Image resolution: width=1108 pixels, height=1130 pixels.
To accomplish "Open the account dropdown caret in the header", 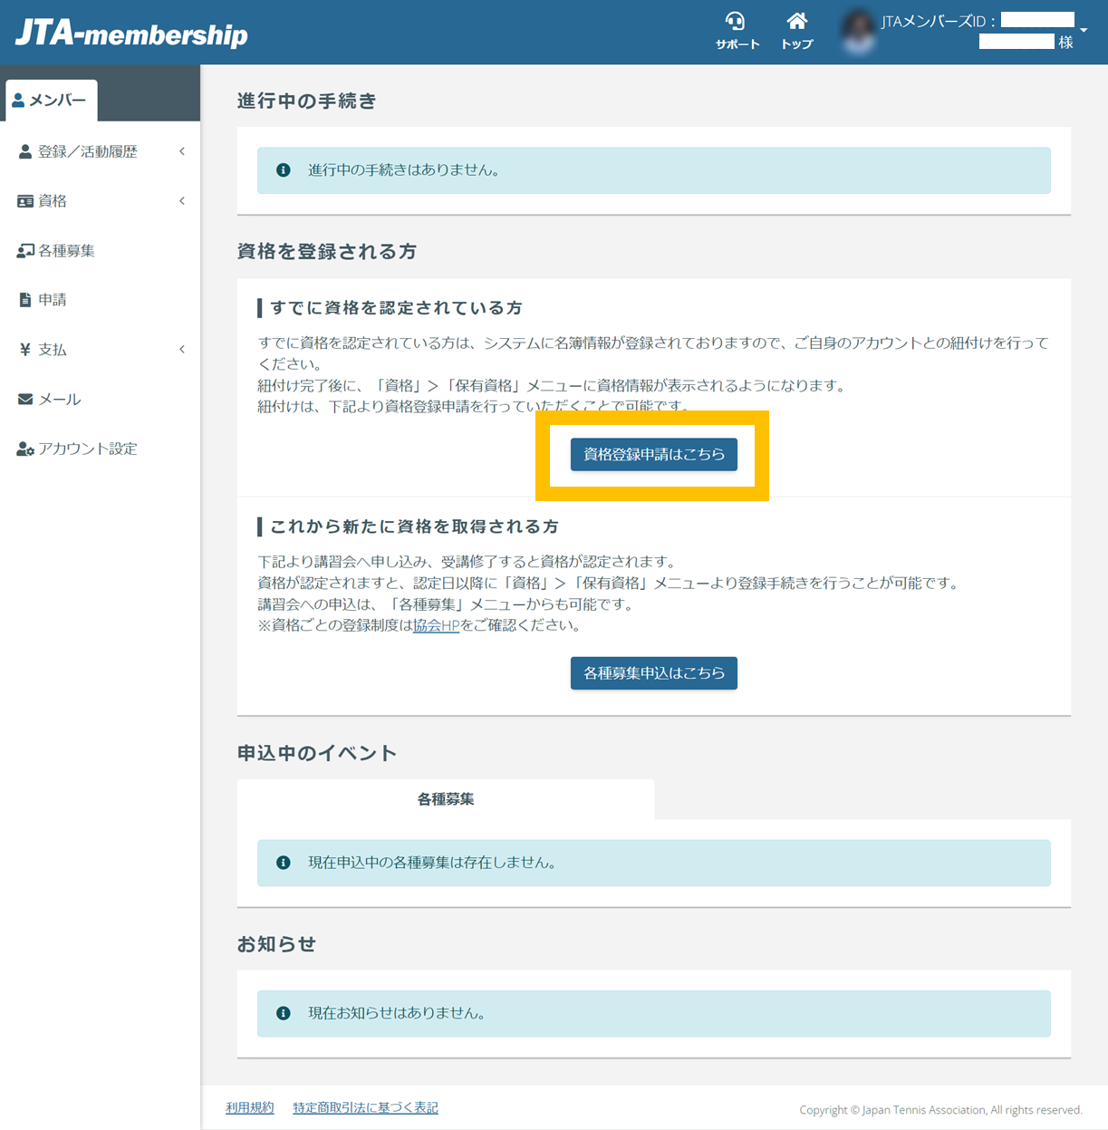I will [1084, 31].
